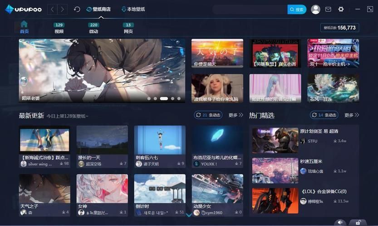Click the back navigation arrow
378x226 pixels.
pyautogui.click(x=53, y=9)
